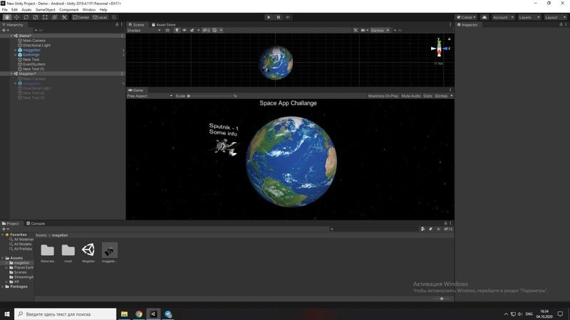Viewport: 570px width, 320px height.
Task: Open Chrome from the Windows taskbar
Action: (x=139, y=314)
